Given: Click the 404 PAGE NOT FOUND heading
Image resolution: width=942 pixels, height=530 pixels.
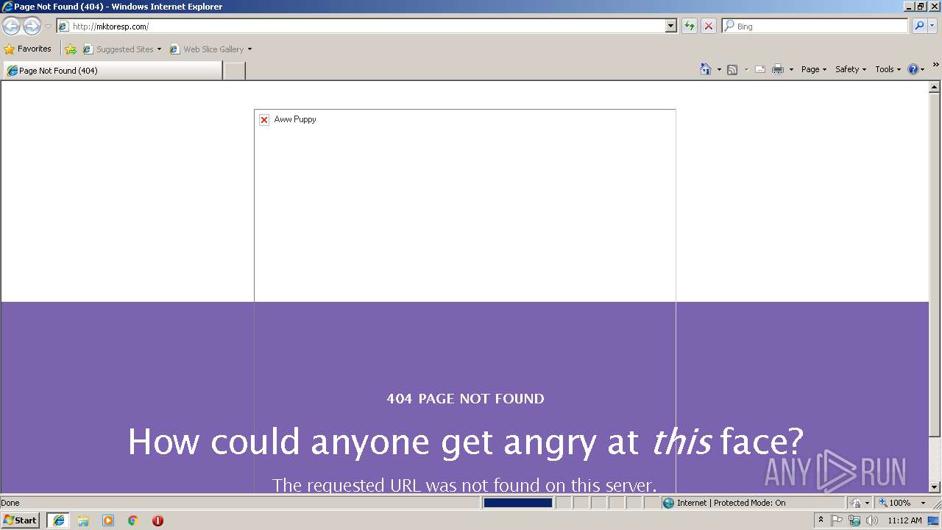Looking at the screenshot, I should click(x=465, y=399).
